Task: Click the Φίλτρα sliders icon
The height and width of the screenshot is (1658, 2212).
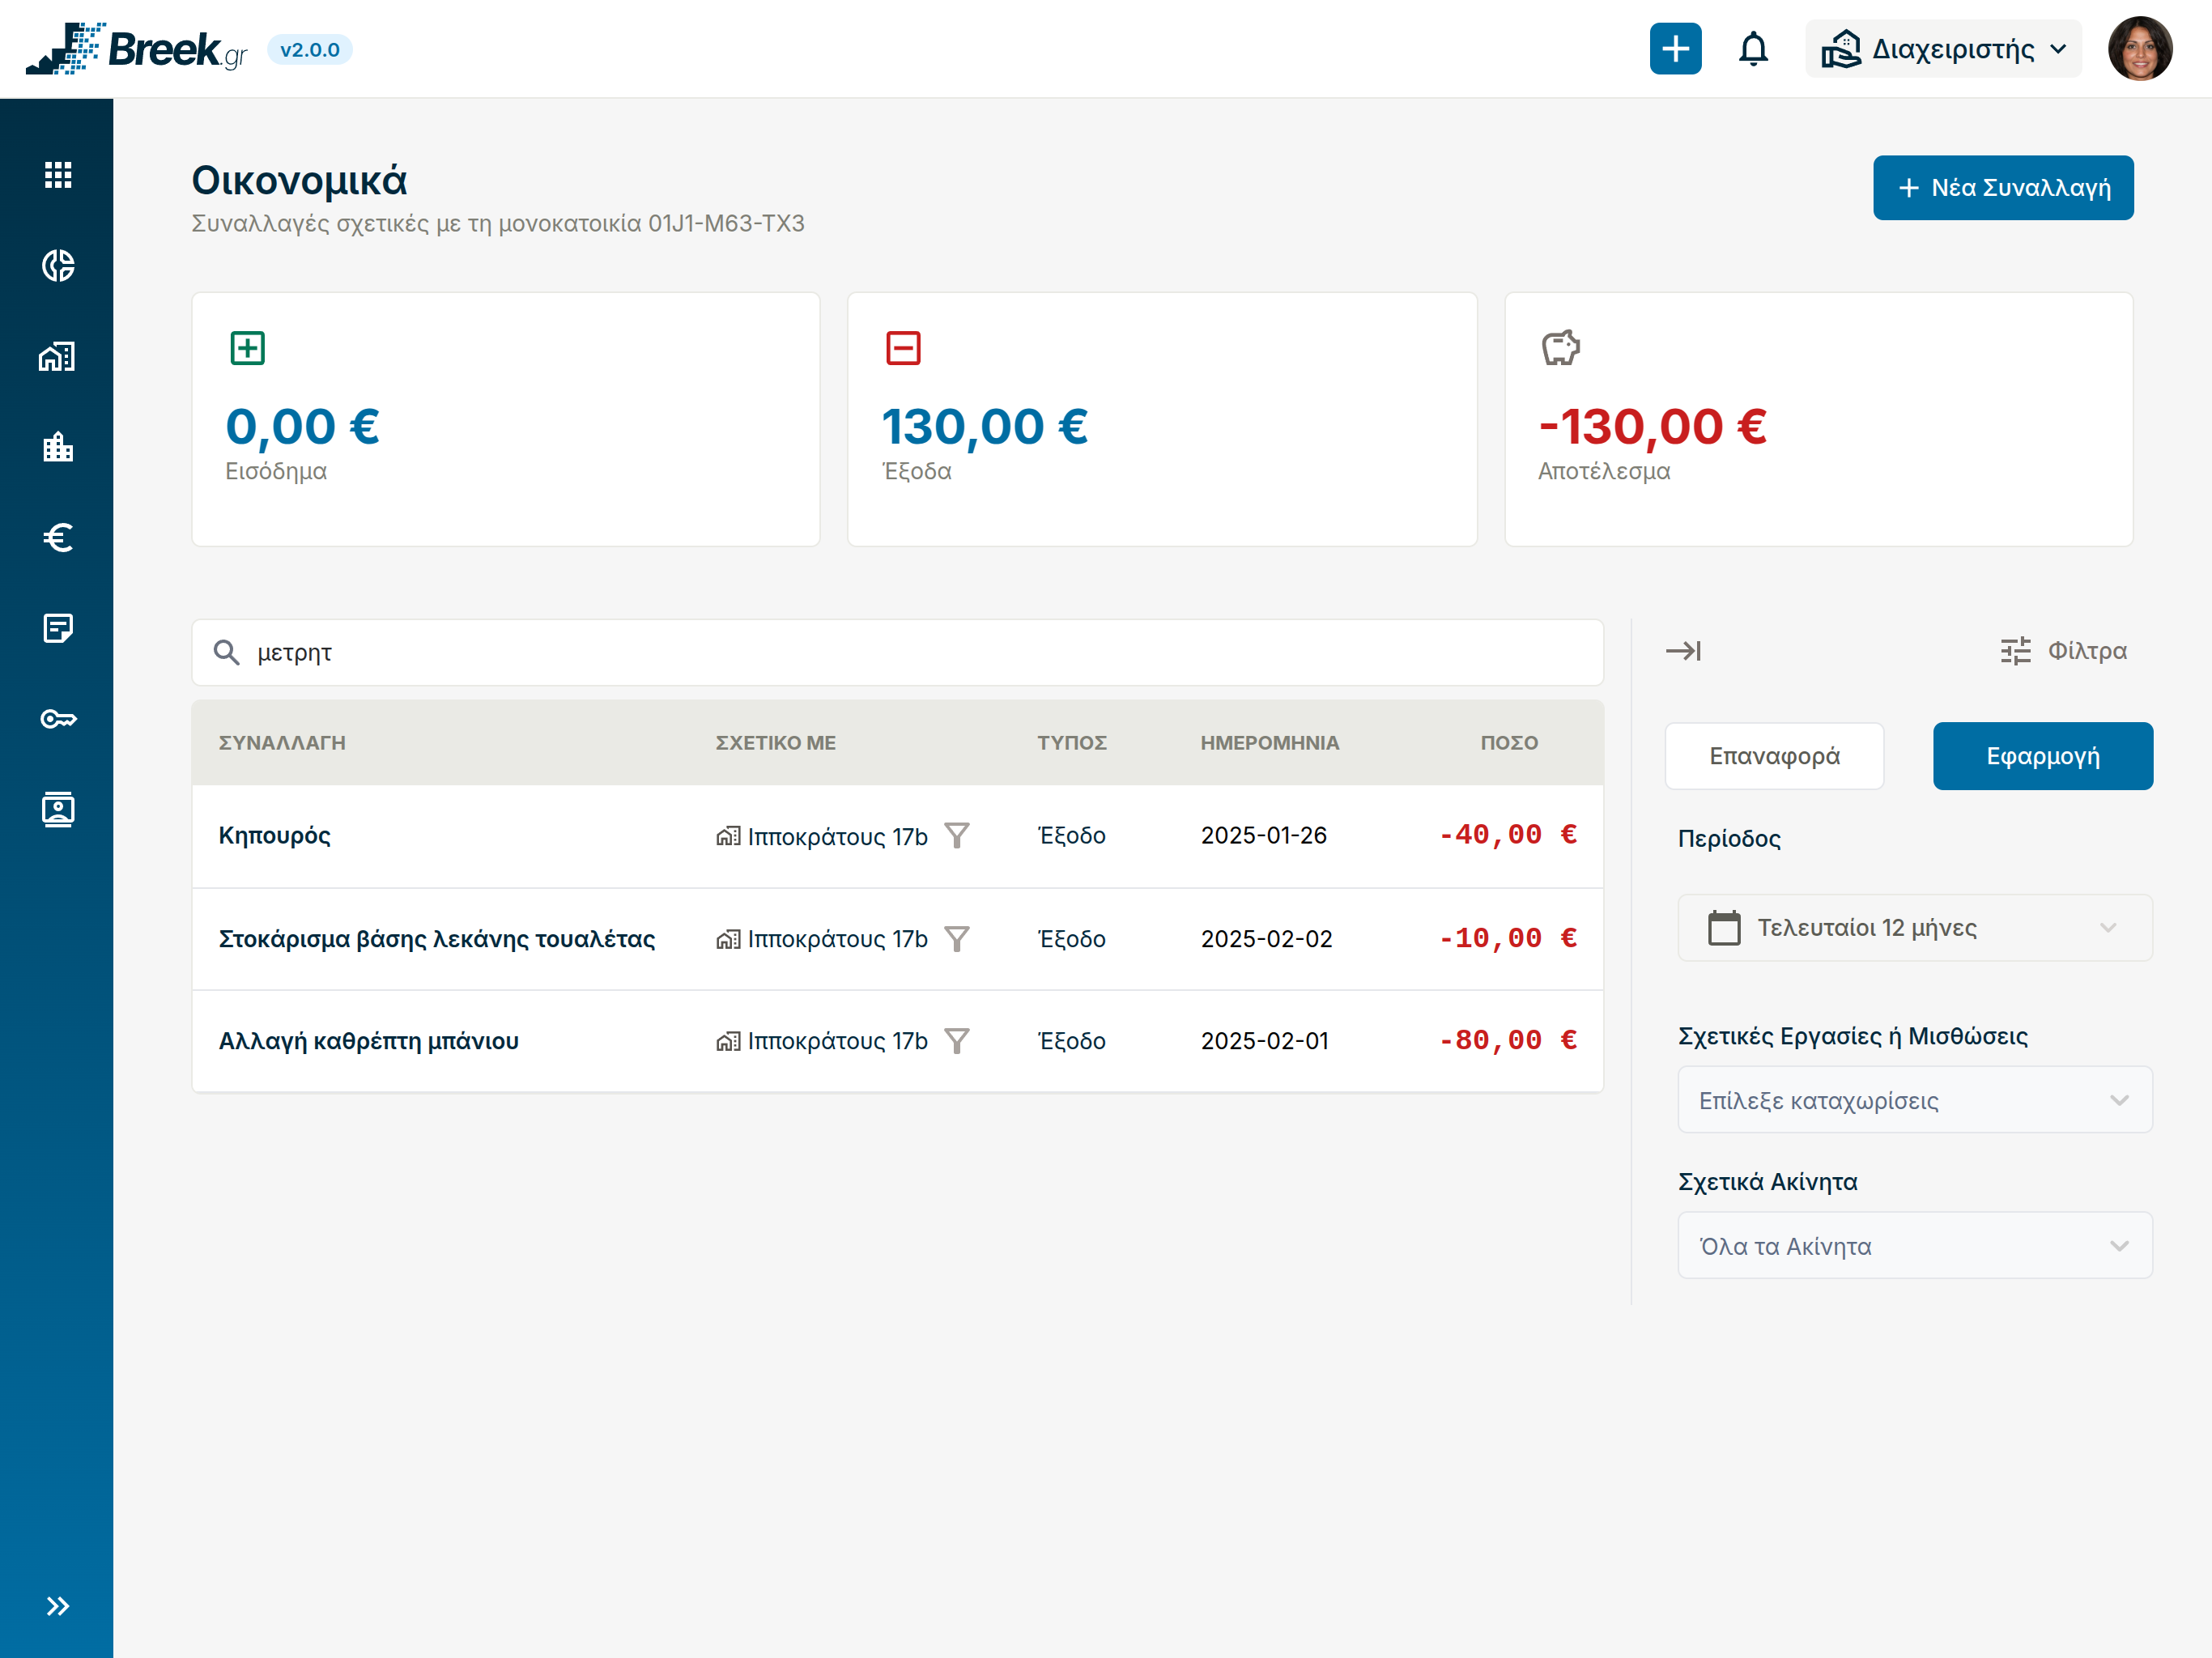Action: [2016, 651]
